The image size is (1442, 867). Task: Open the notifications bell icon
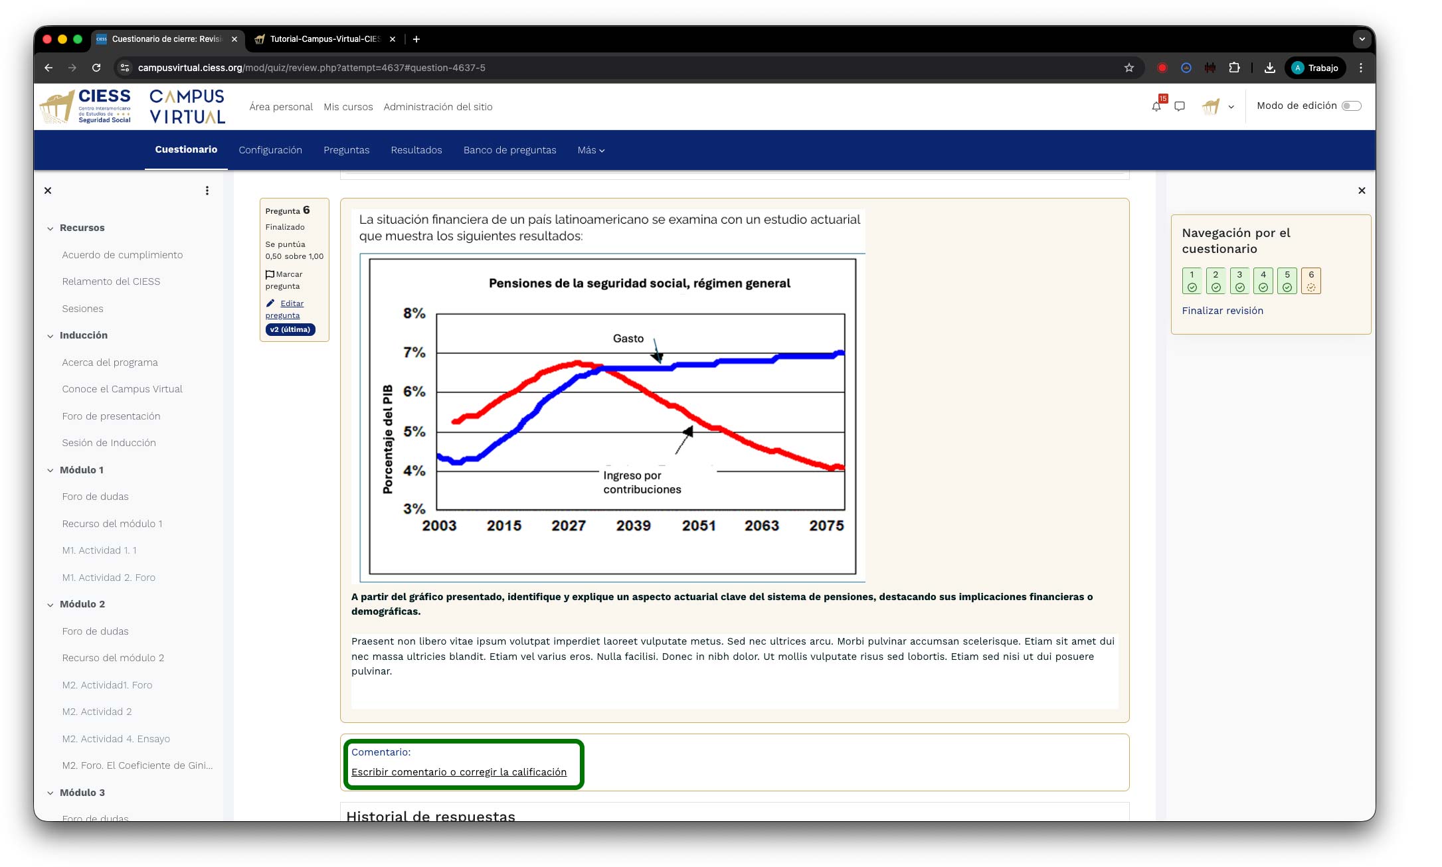1156,106
